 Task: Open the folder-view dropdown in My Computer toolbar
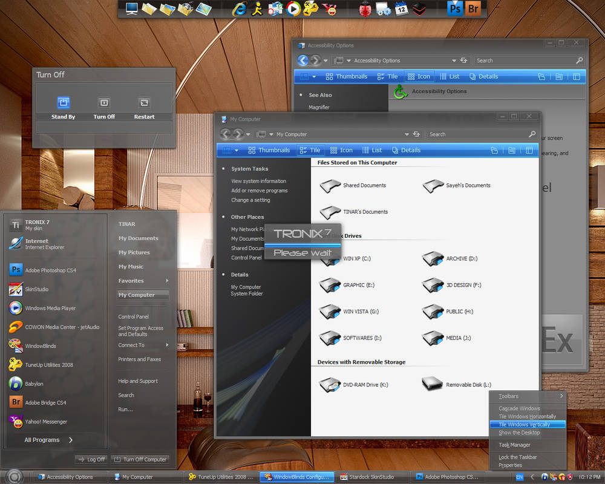pyautogui.click(x=237, y=150)
